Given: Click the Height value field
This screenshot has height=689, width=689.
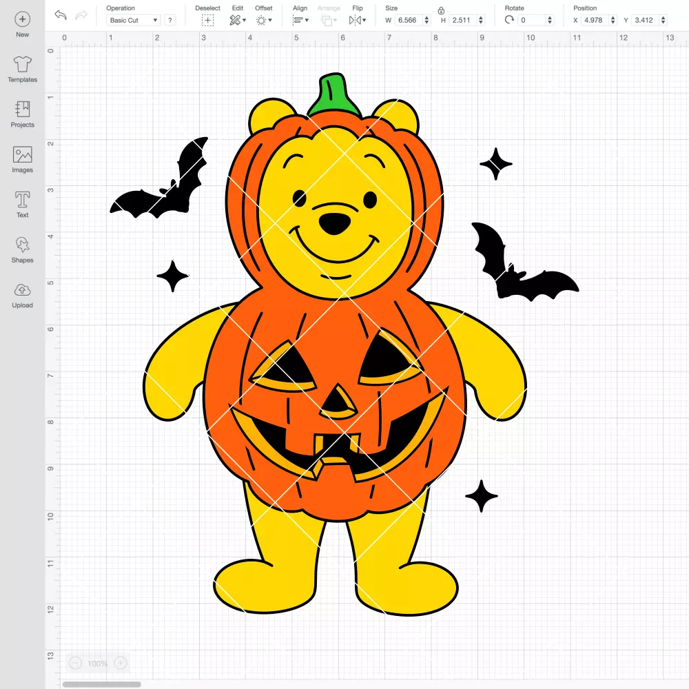Looking at the screenshot, I should (x=463, y=20).
